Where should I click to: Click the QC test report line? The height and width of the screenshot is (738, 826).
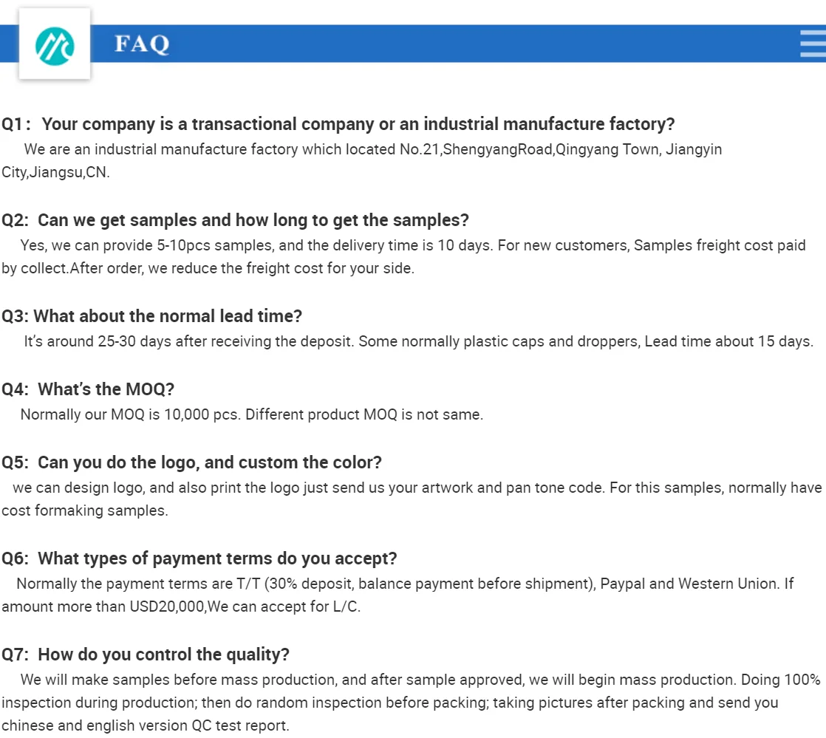tap(145, 725)
